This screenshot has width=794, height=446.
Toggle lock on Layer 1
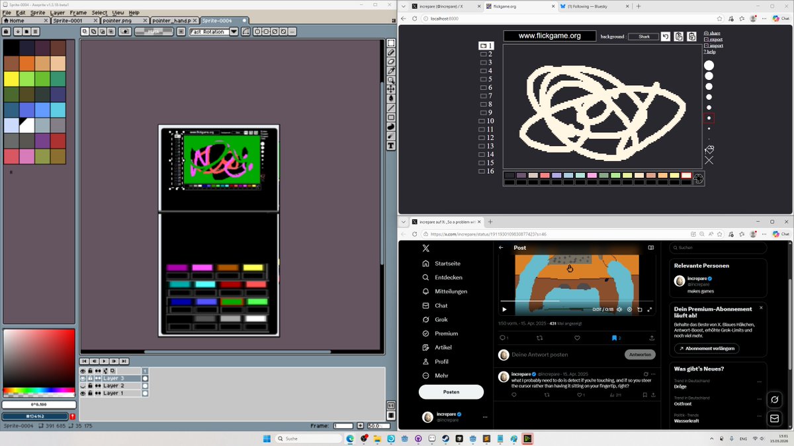[x=90, y=393]
